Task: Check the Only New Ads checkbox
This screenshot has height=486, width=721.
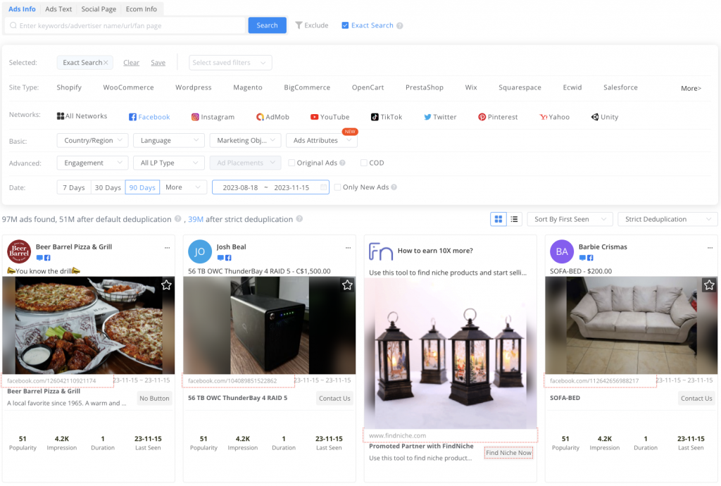Action: point(337,187)
